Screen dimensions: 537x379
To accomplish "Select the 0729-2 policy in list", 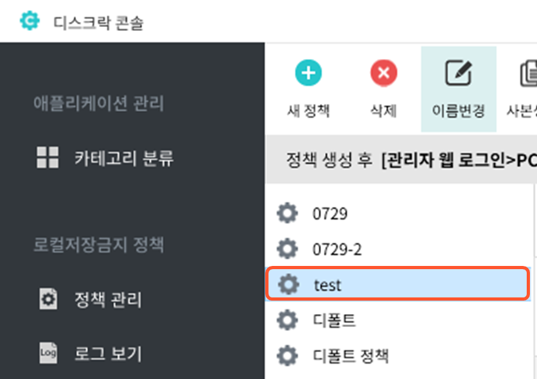I will tap(398, 249).
